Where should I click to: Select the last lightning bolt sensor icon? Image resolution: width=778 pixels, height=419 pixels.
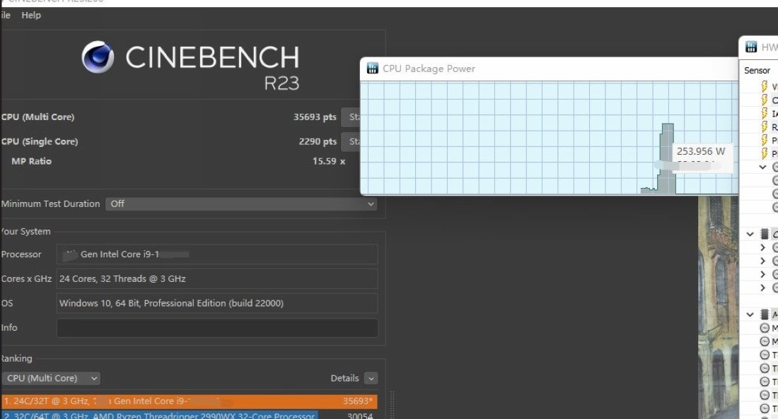pyautogui.click(x=764, y=153)
